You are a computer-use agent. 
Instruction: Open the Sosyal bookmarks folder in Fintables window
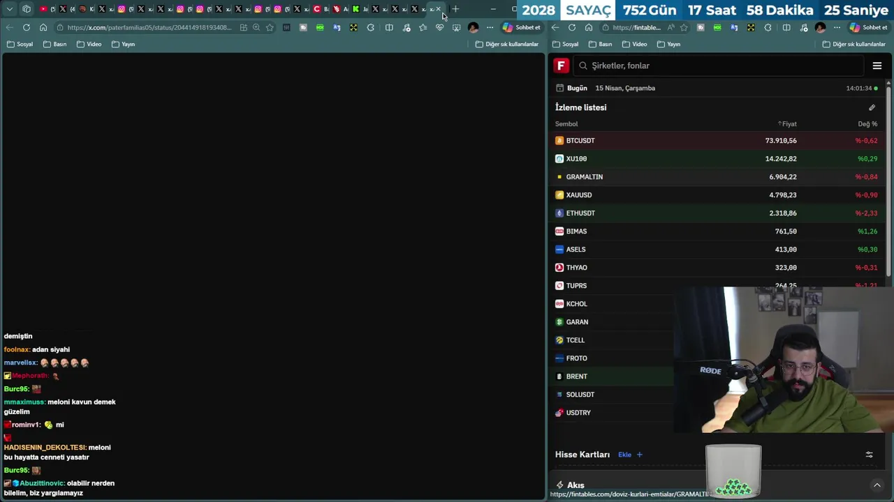[x=565, y=44]
